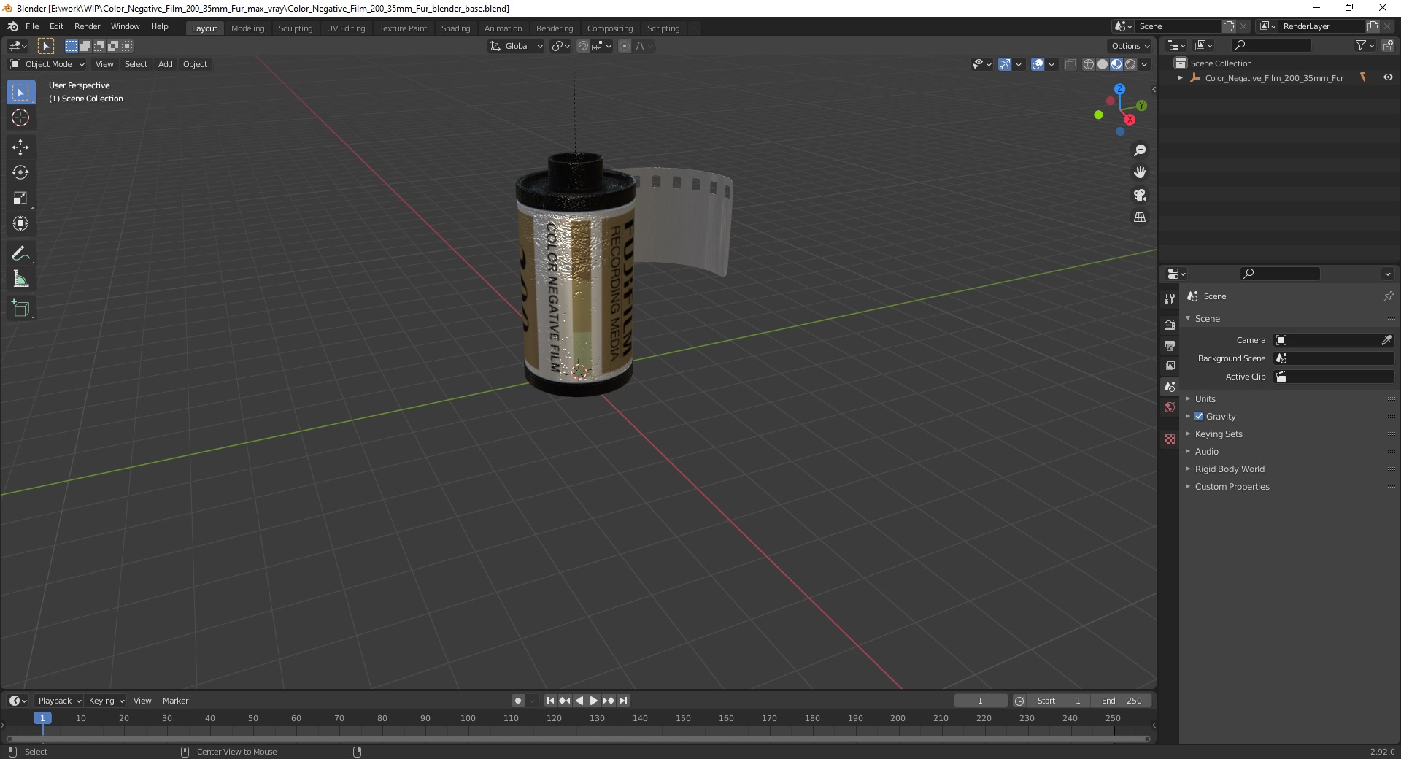Switch to rendered viewport shading
The image size is (1401, 759).
point(1130,64)
